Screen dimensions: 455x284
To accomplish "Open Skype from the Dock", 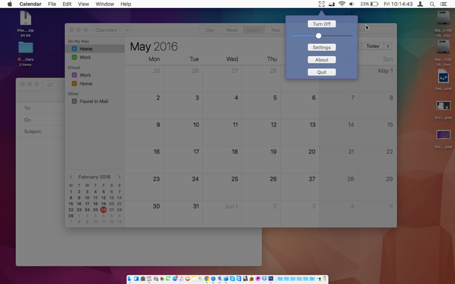I will pos(233,278).
